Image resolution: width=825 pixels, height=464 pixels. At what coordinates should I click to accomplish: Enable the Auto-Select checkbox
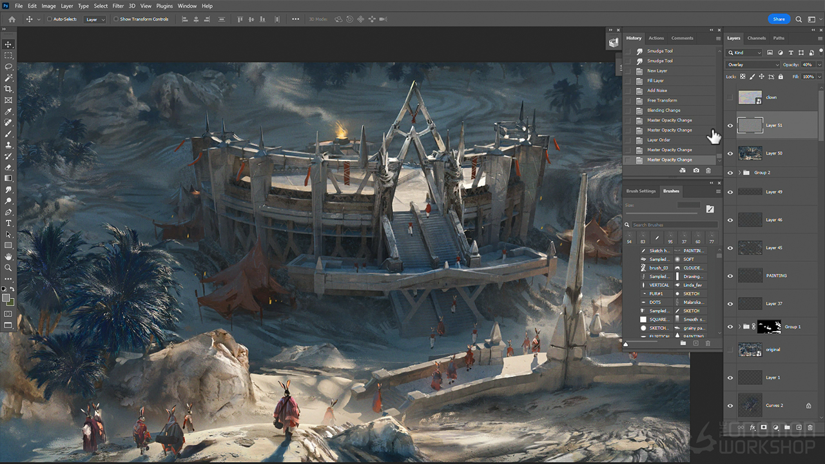[x=50, y=19]
